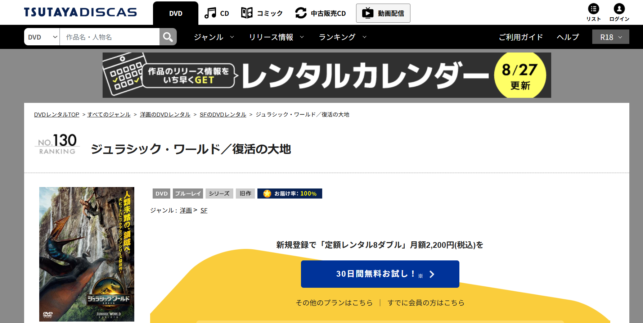Viewport: 643px width, 323px height.
Task: Open ヘルプ
Action: pyautogui.click(x=568, y=37)
